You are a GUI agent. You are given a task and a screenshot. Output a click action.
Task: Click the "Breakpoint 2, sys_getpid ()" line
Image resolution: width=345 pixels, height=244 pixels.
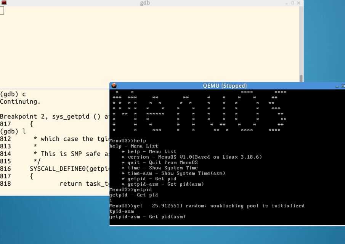pos(55,116)
